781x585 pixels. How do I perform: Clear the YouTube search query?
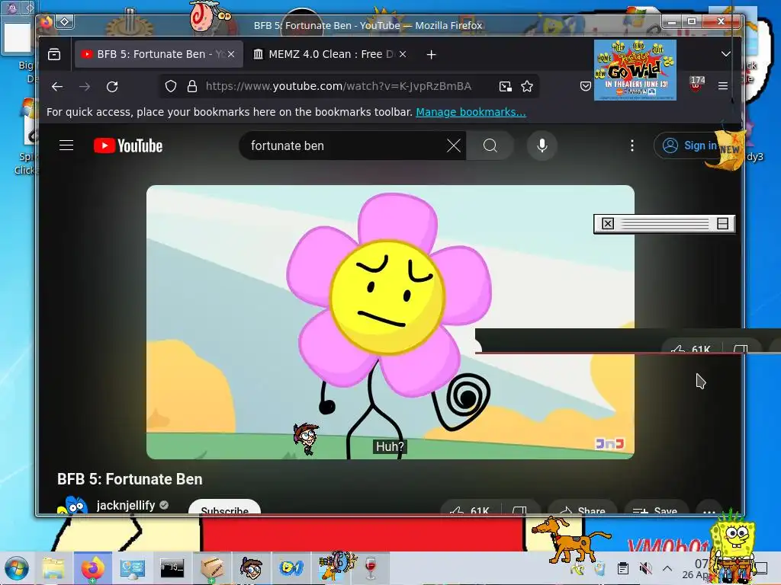tap(454, 145)
